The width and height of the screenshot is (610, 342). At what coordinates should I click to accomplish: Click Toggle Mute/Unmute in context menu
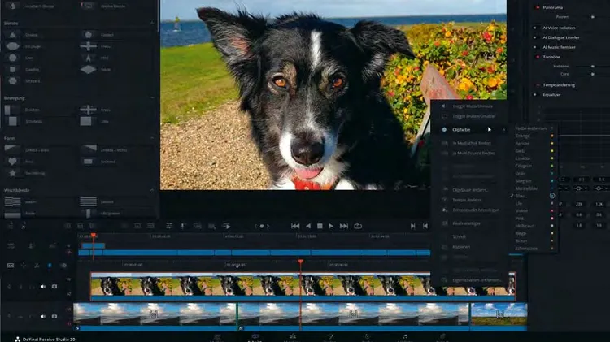click(x=472, y=106)
